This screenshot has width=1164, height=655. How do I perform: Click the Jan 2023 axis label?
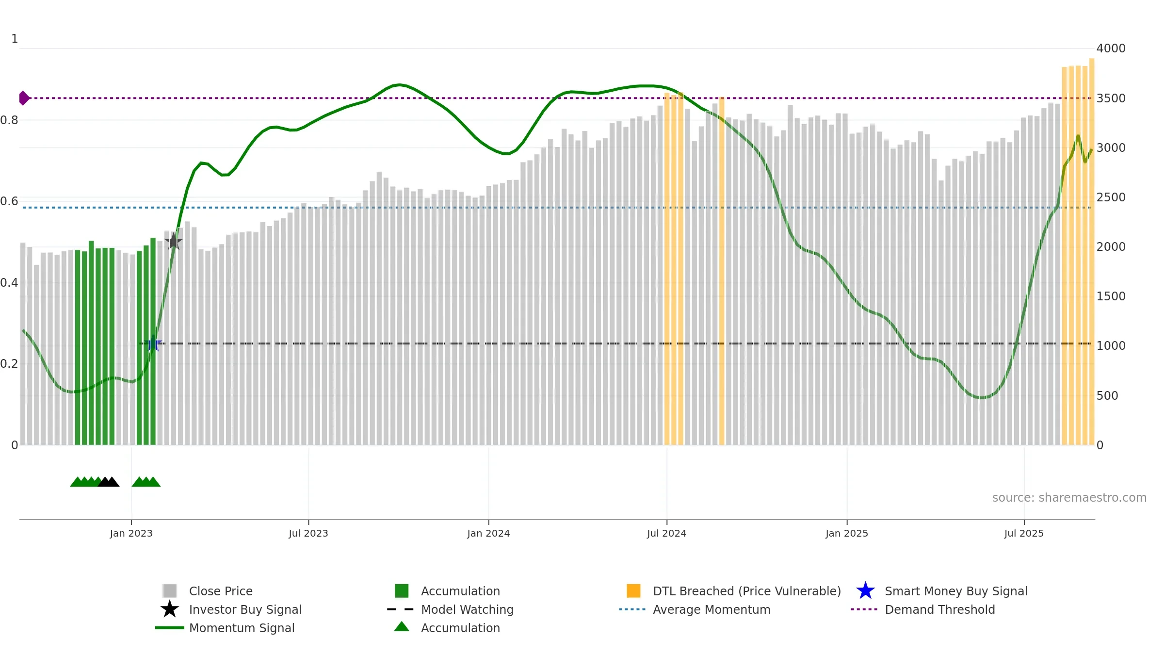click(x=131, y=534)
